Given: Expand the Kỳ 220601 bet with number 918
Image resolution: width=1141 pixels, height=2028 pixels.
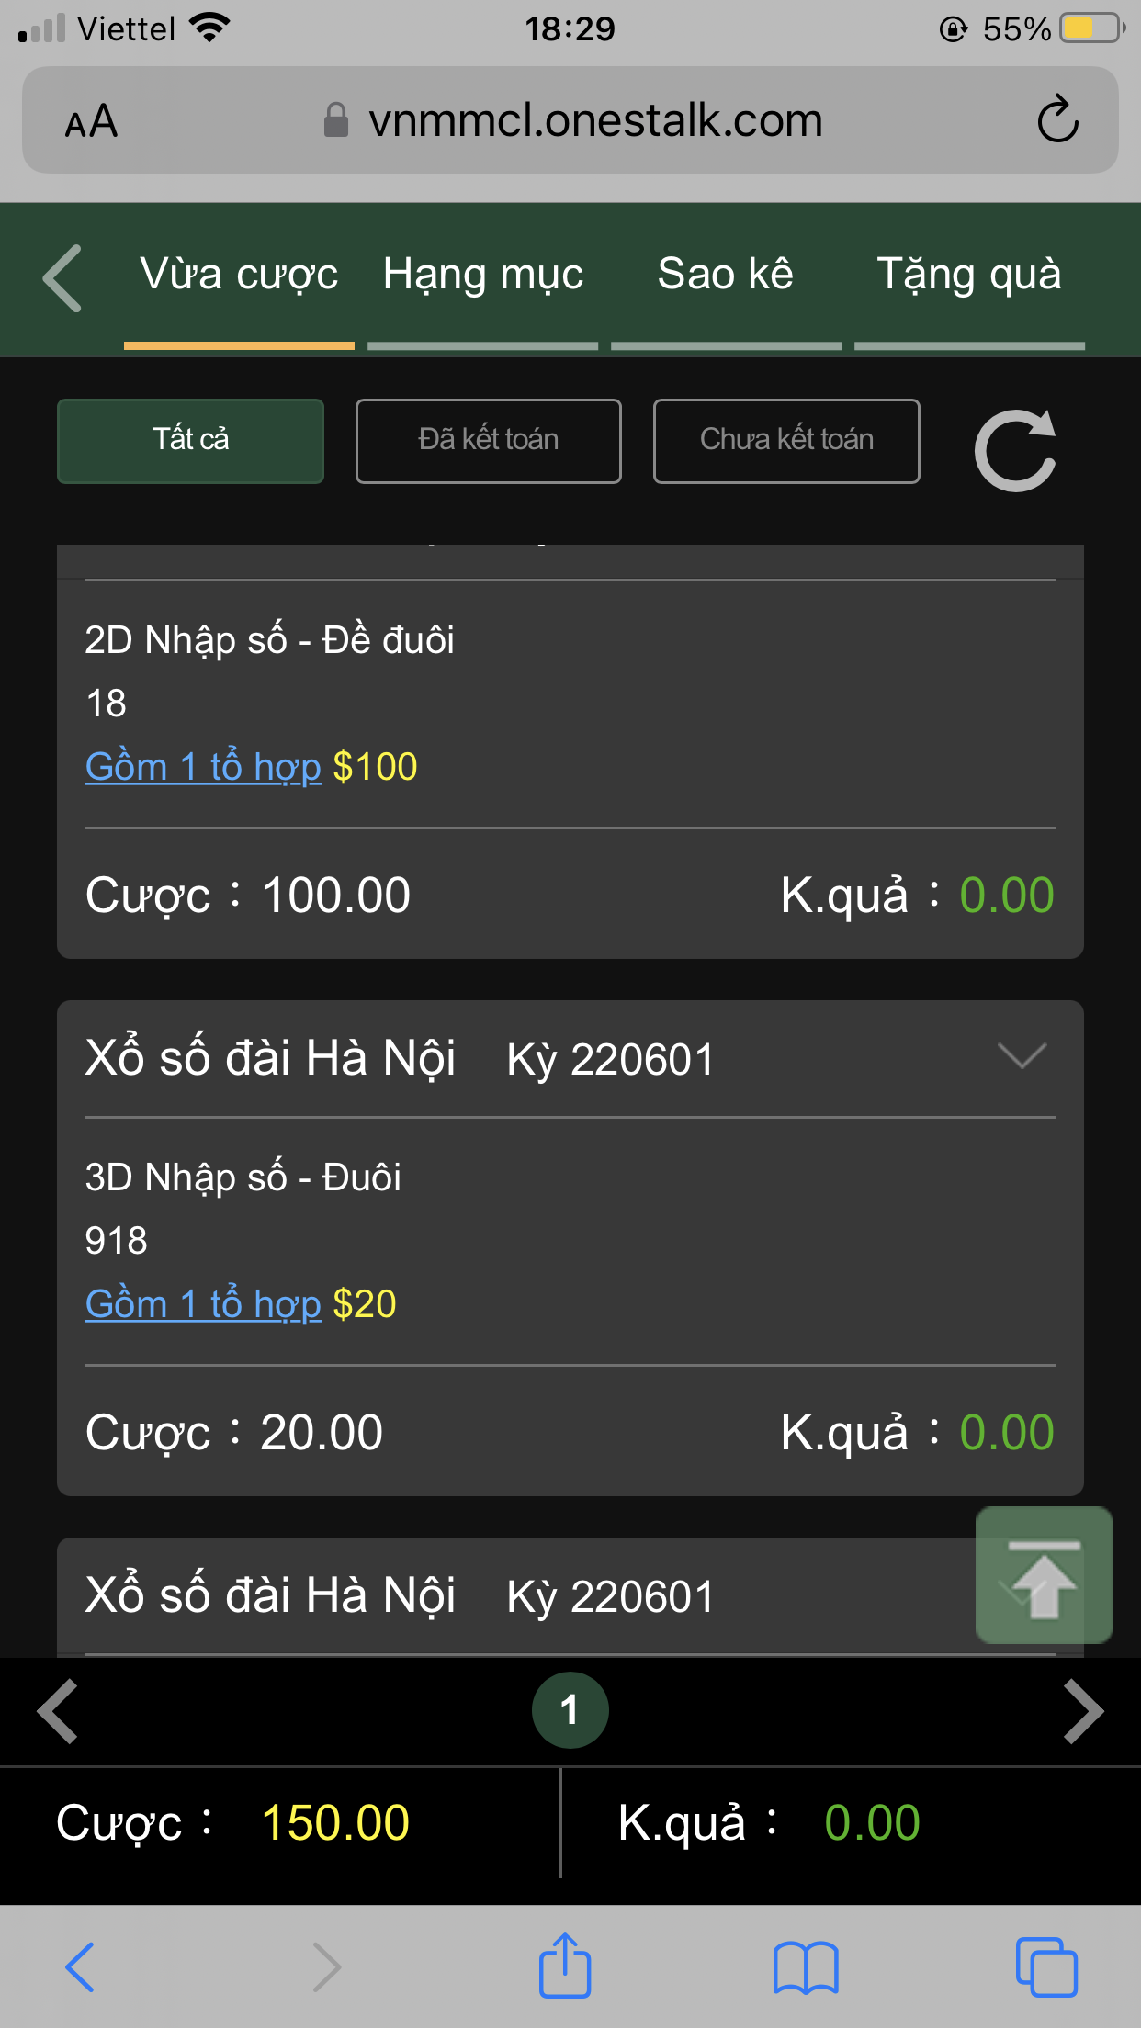Looking at the screenshot, I should 1022,1056.
